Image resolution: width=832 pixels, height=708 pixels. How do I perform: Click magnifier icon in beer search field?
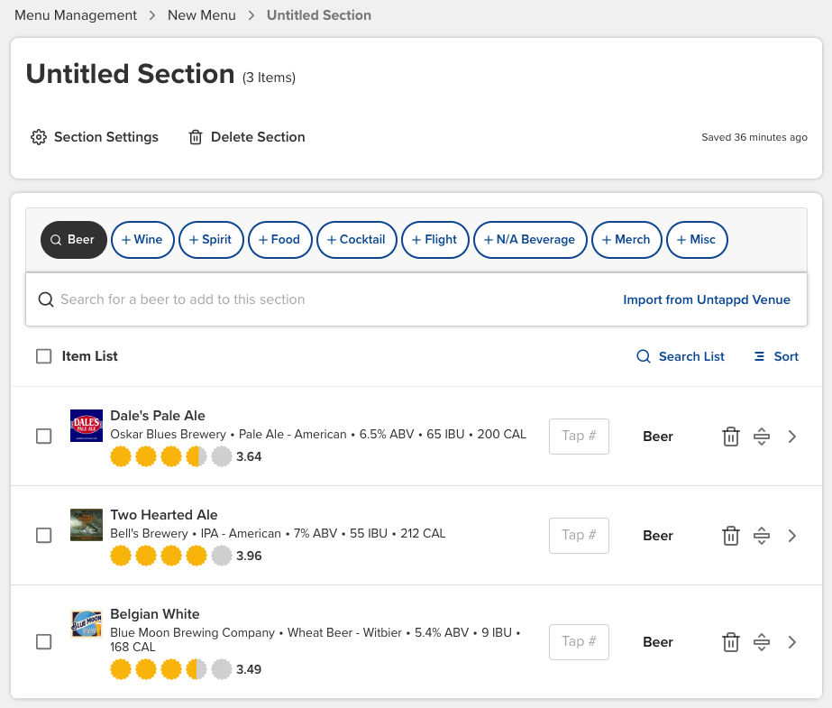(x=46, y=299)
